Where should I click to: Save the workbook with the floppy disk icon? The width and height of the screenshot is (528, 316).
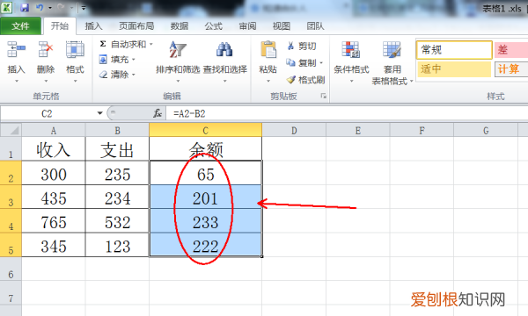[x=25, y=7]
